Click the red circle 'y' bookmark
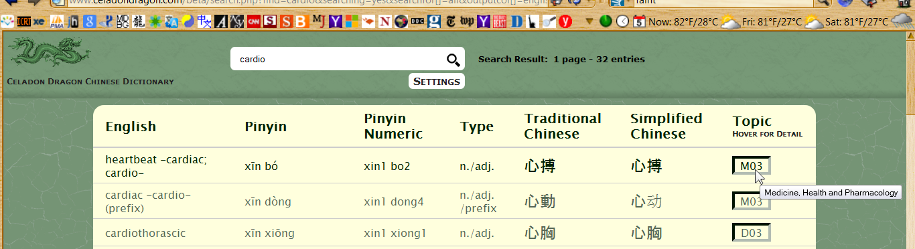 click(565, 21)
